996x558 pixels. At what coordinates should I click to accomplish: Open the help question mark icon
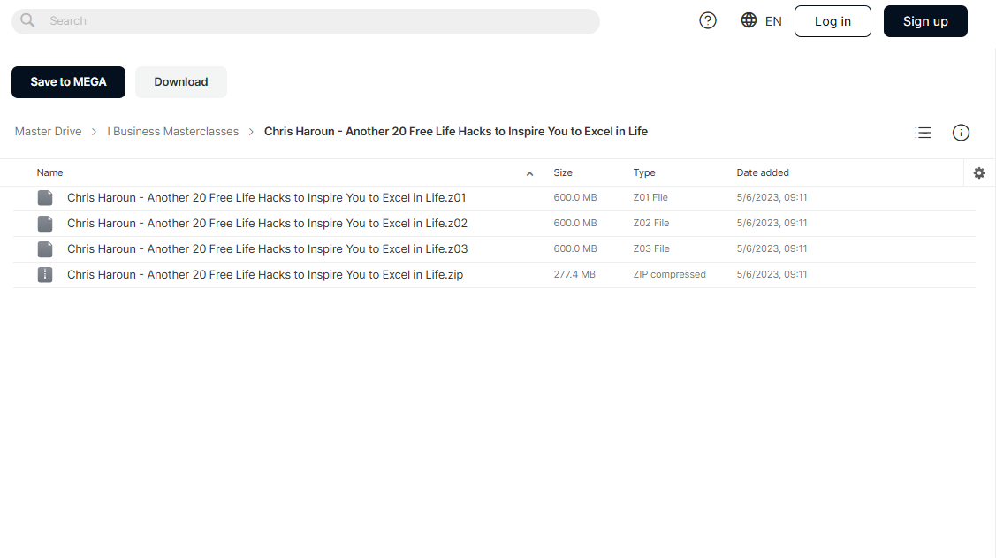click(708, 21)
